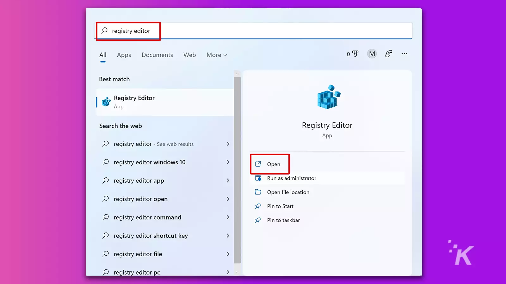Expand arrow for 'registry editor' web results
Image resolution: width=506 pixels, height=284 pixels.
tap(228, 144)
